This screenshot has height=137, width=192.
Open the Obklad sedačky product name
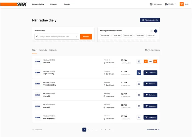point(50,85)
